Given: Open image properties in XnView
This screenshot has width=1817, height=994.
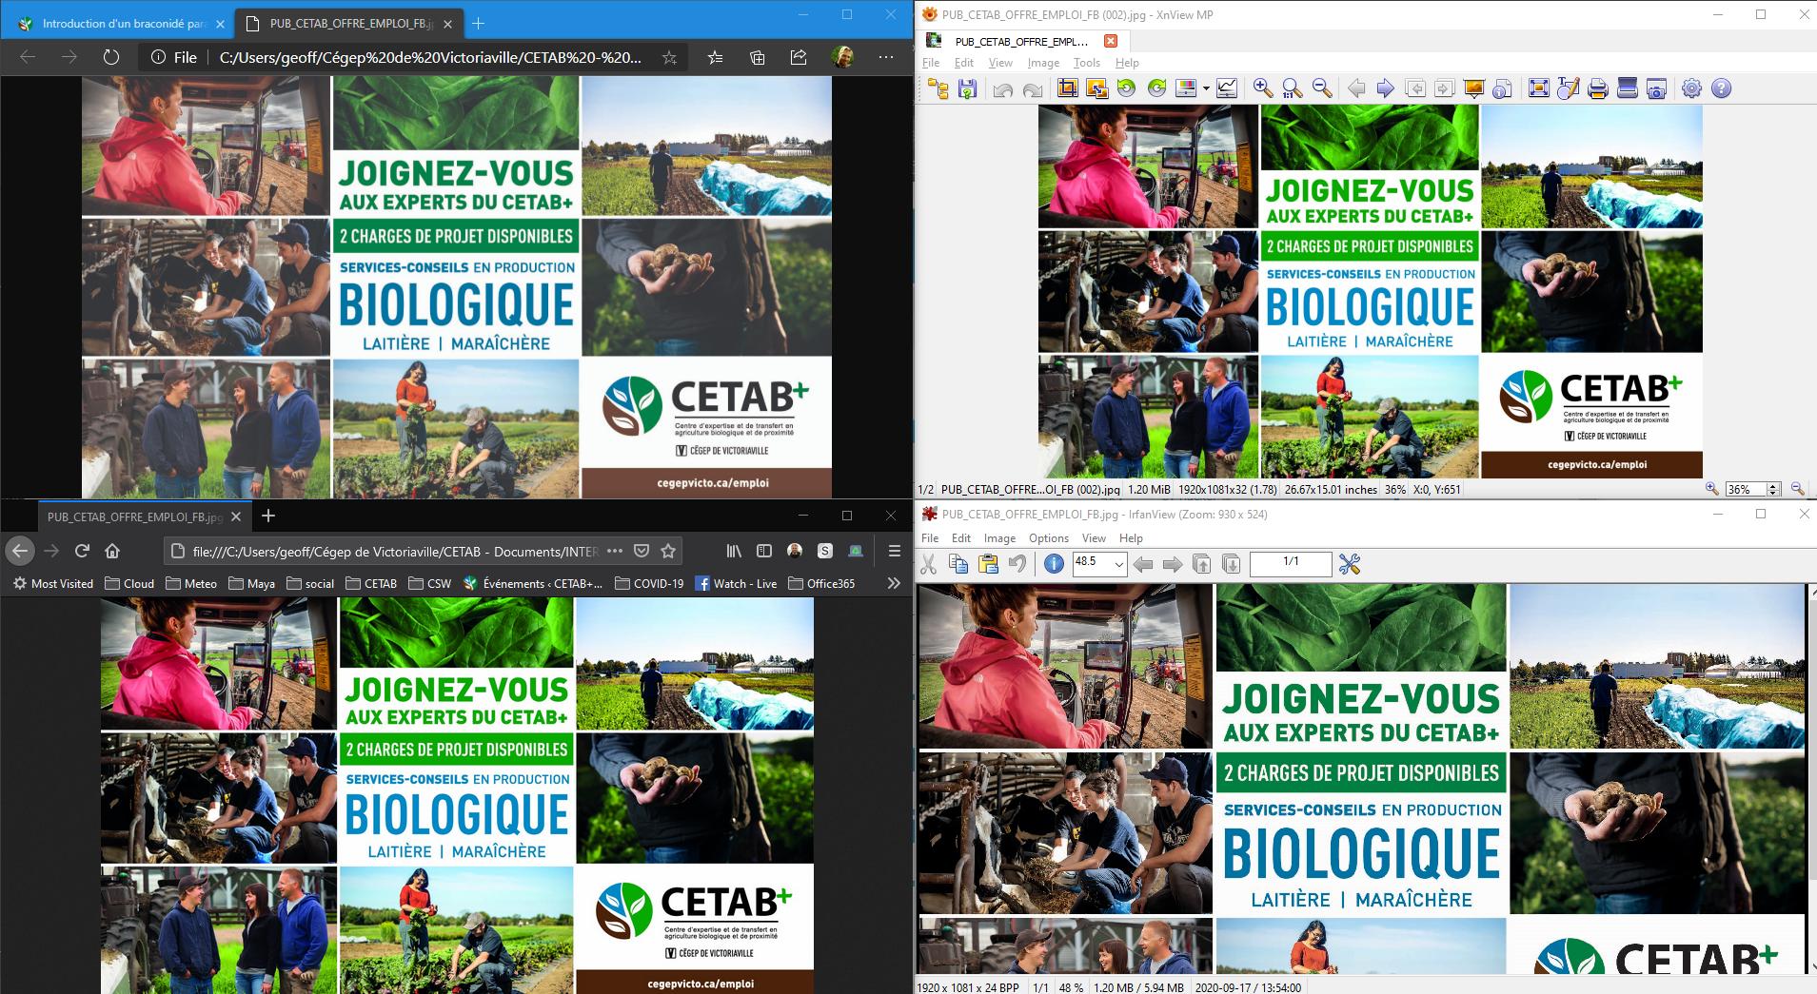Looking at the screenshot, I should (x=1503, y=89).
